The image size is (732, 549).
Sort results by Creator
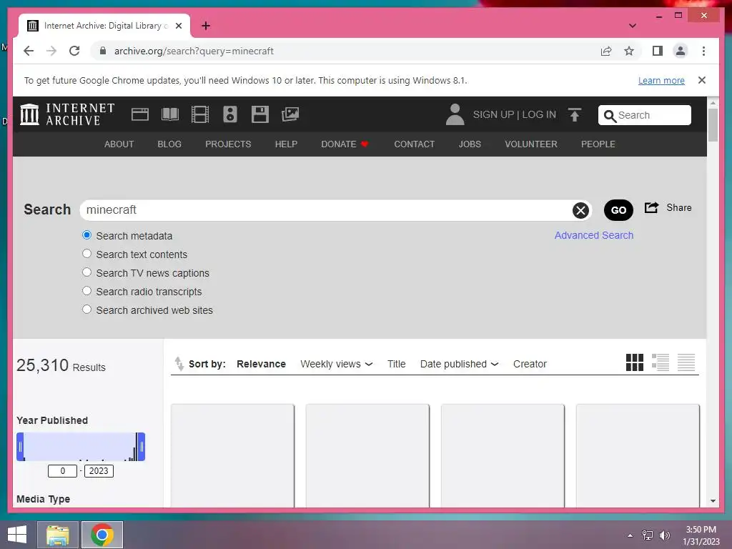coord(530,364)
